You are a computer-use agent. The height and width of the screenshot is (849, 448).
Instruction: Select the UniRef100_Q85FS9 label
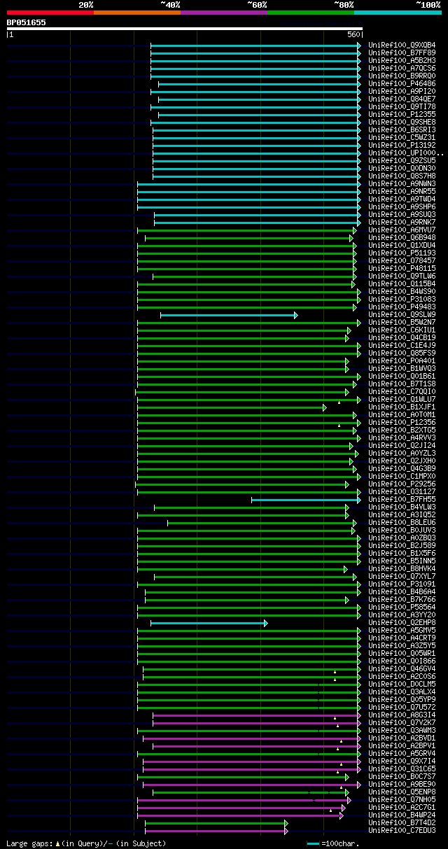click(x=402, y=353)
